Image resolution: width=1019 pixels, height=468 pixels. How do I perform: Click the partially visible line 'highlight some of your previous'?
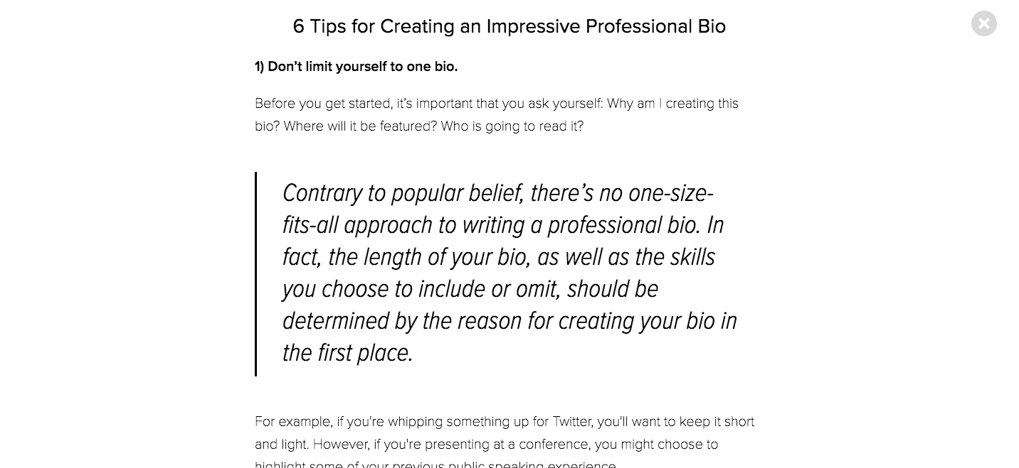pyautogui.click(x=435, y=464)
